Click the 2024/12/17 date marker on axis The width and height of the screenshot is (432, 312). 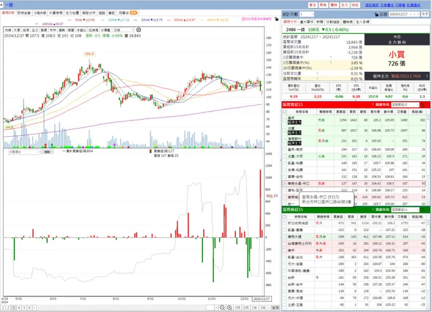[x=262, y=299]
